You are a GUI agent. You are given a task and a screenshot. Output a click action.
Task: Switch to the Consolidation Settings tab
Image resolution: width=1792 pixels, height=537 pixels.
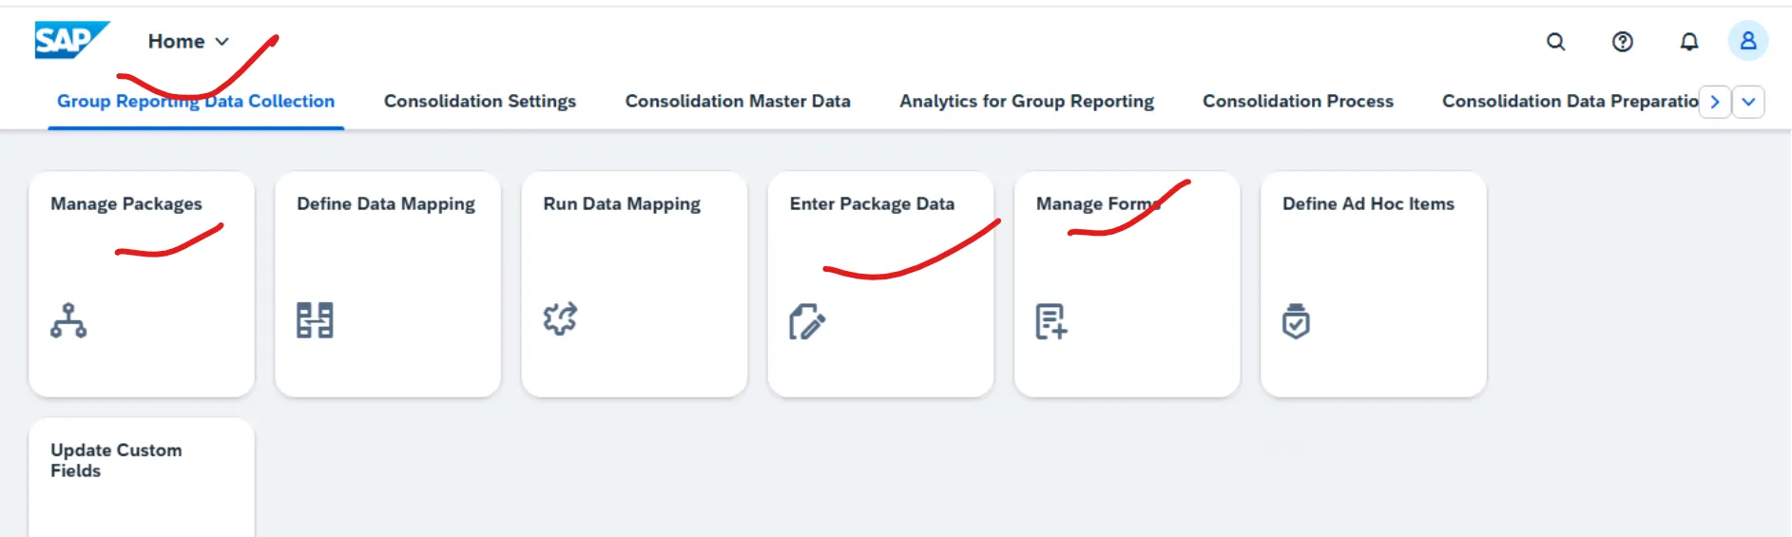(479, 102)
